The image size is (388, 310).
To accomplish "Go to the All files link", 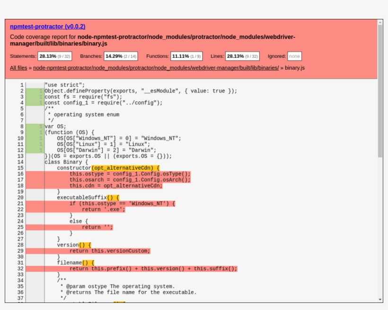I will [x=18, y=68].
